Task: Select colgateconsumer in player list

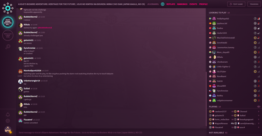Action: pyautogui.click(x=225, y=101)
